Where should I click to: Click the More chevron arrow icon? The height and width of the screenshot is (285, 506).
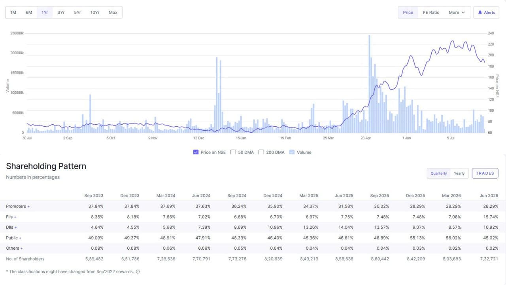(x=463, y=13)
